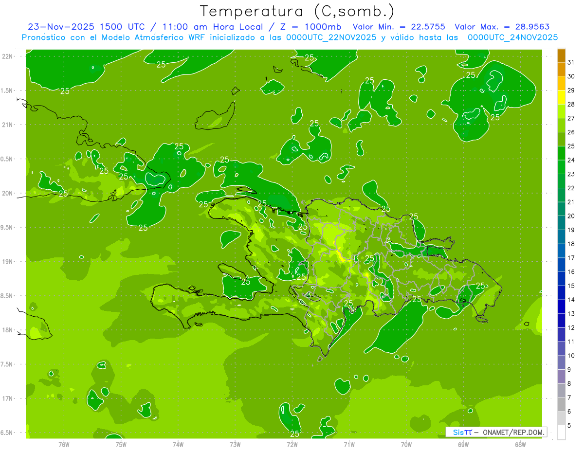Click the yellow legend swatch between 28 and 29
This screenshot has height=451, width=584.
pos(561,97)
